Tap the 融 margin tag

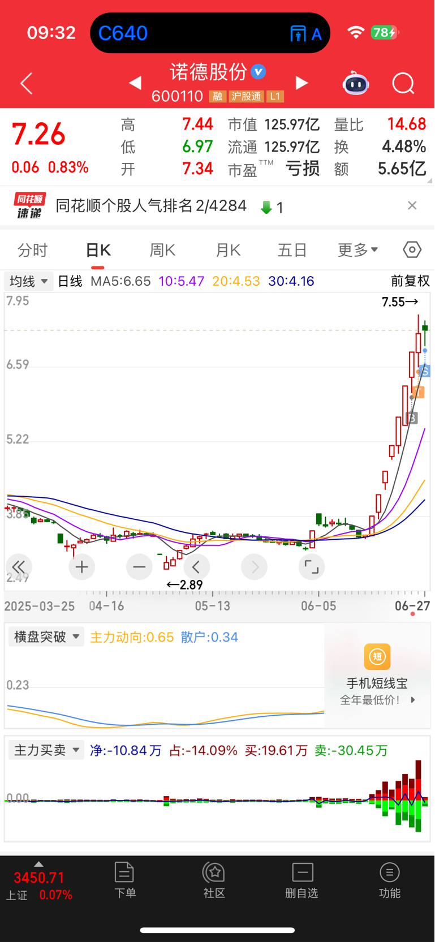[x=217, y=96]
